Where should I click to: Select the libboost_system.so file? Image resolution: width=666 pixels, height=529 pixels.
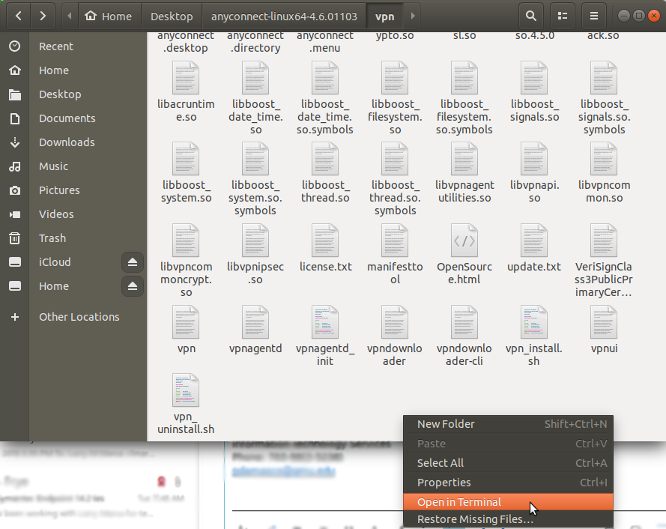coord(186,172)
